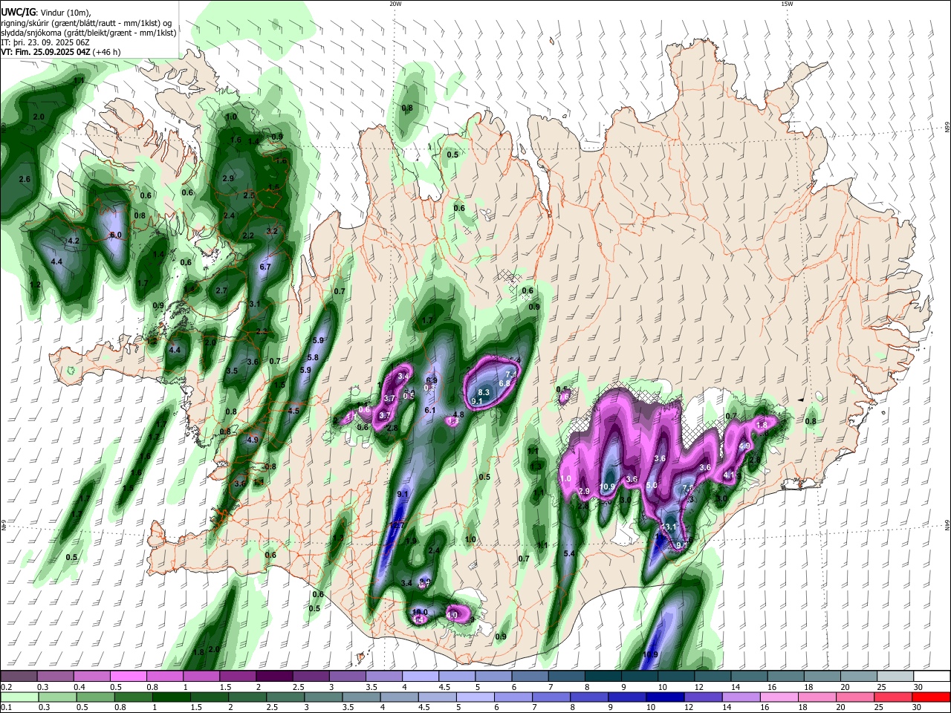Viewport: 951px width, 713px height.
Task: Click the 0.2 label in the top legend row
Action: 6,687
